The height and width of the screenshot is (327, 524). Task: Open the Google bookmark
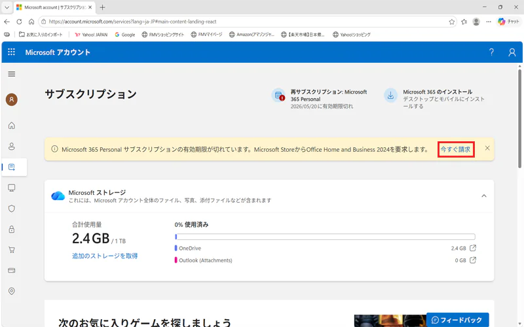[125, 35]
